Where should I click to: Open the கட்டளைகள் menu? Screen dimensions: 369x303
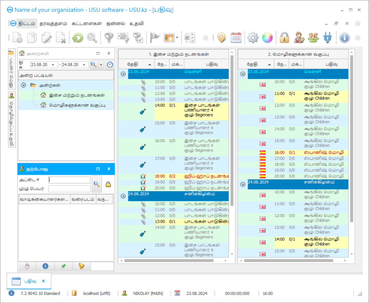pyautogui.click(x=87, y=23)
